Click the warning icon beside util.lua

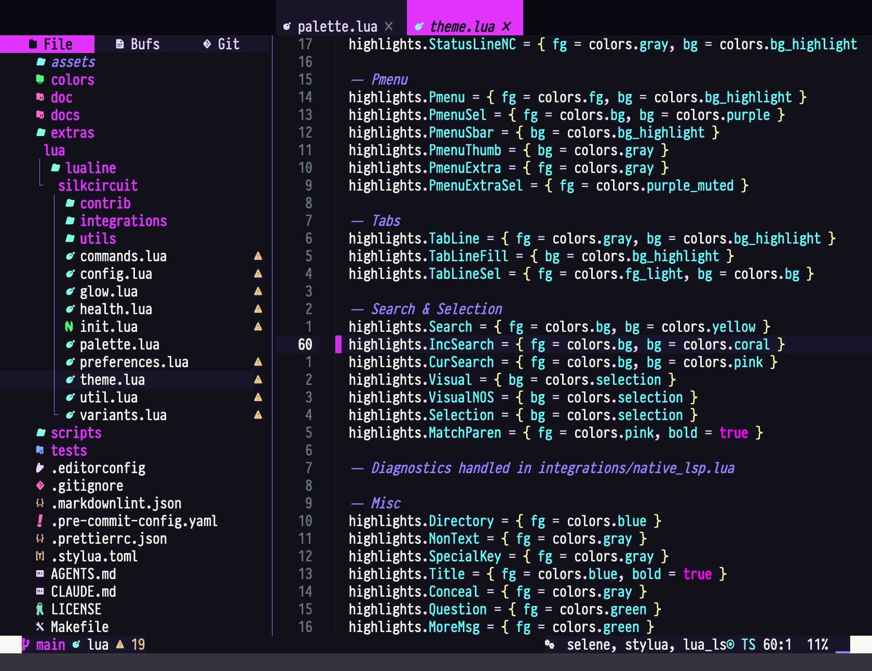tap(258, 397)
